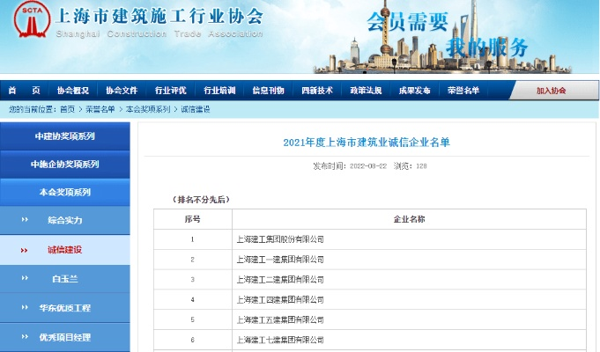Select row 上海建工一建集团有限公司
The height and width of the screenshot is (352, 600).
[370, 260]
